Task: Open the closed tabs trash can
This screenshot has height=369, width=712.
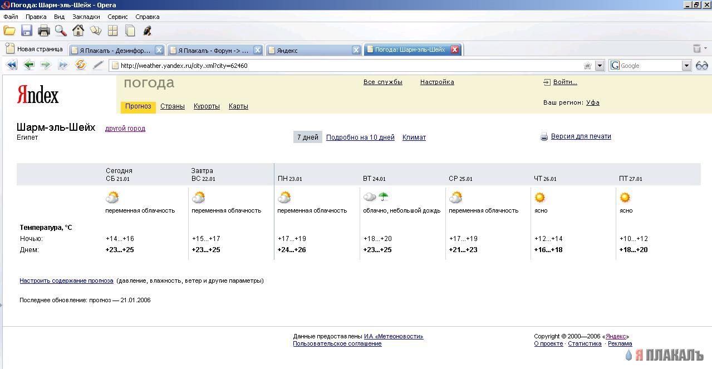Action: coord(696,49)
